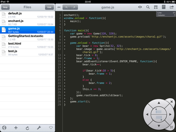Collapse the sidebar with the double-arrow icon
Screen dimensions: 176x132
59,7
